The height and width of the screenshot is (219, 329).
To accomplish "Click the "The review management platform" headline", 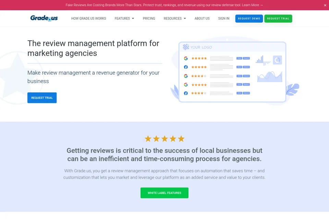I will [93, 48].
